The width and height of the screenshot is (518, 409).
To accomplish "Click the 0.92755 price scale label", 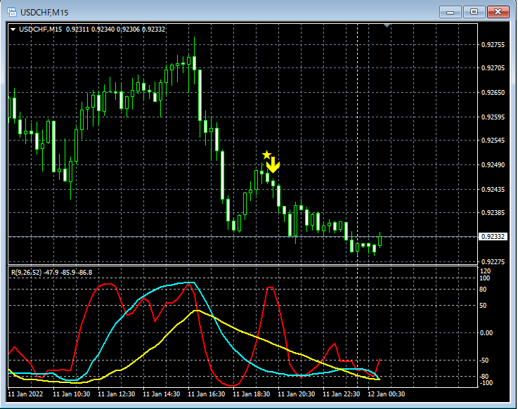I will click(493, 45).
